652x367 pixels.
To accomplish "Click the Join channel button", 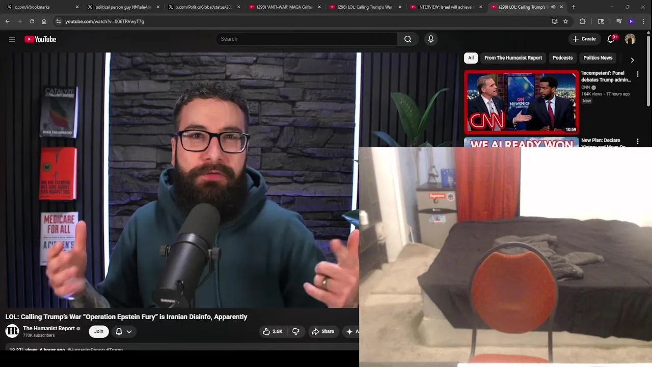I will coord(99,331).
